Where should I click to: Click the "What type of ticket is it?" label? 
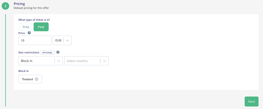click(34, 20)
